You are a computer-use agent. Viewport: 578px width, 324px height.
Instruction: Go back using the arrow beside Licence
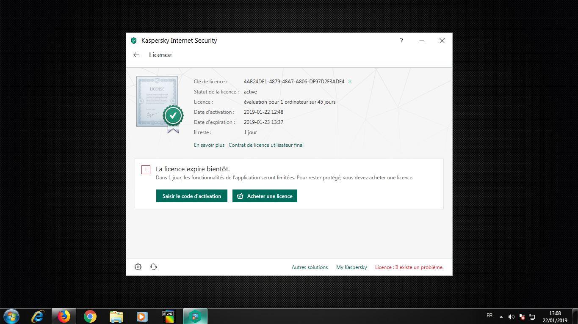pyautogui.click(x=136, y=55)
